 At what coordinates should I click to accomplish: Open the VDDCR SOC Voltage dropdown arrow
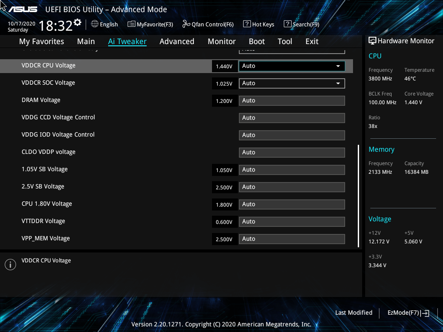pos(338,83)
